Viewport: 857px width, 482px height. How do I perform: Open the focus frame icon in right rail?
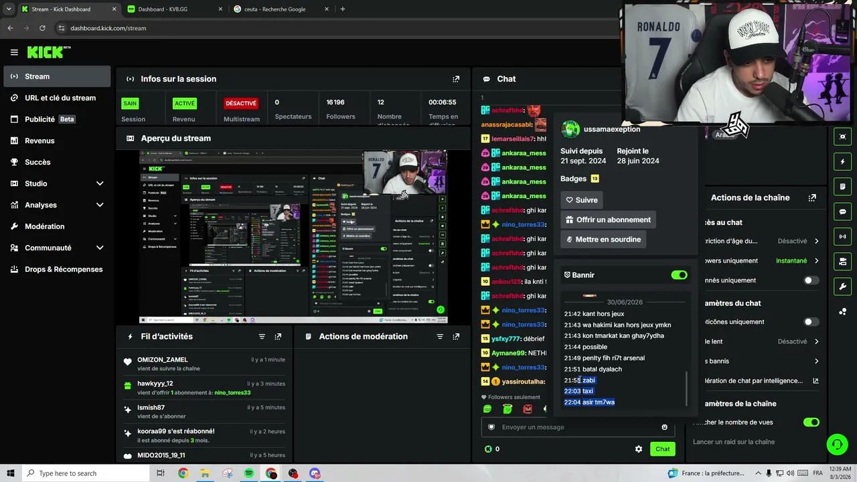point(842,137)
